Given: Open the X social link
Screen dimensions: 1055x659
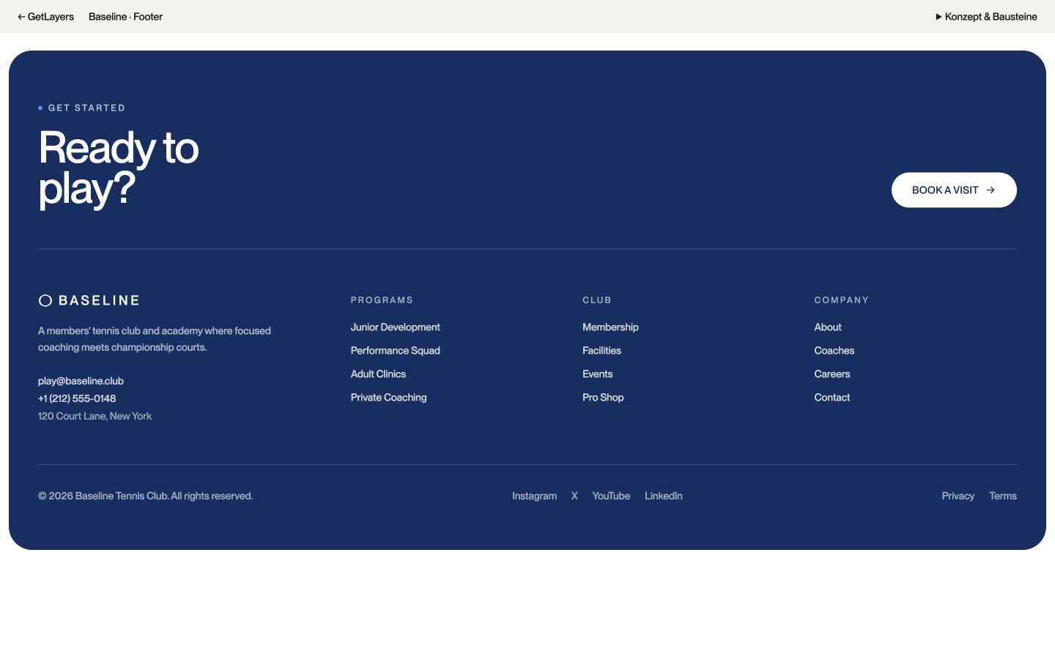Looking at the screenshot, I should pyautogui.click(x=574, y=496).
